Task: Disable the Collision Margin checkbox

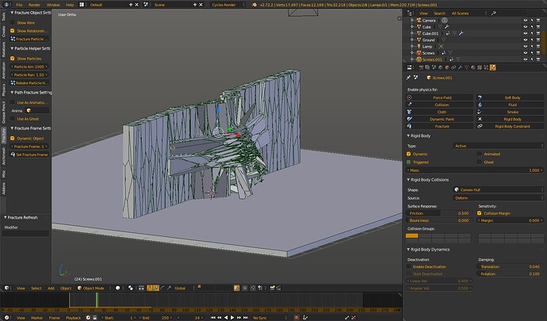Action: [x=480, y=213]
